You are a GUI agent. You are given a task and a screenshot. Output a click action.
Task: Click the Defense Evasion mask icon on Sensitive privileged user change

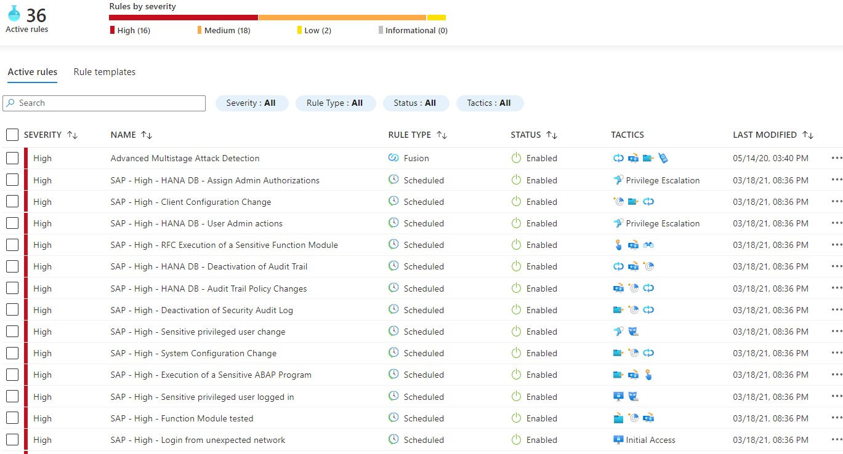pyautogui.click(x=633, y=332)
